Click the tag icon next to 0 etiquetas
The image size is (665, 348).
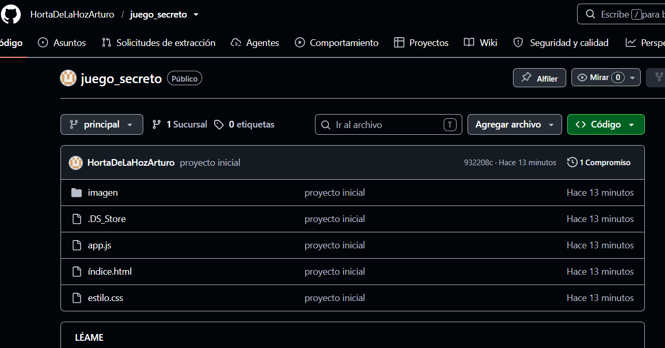point(219,124)
